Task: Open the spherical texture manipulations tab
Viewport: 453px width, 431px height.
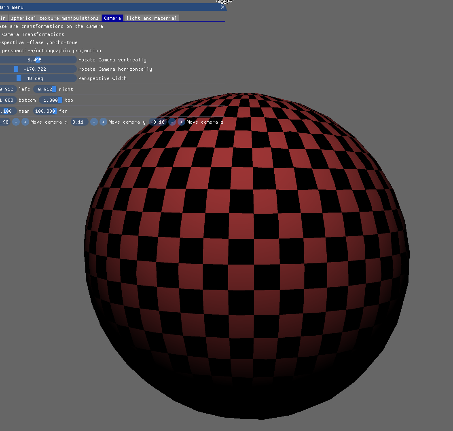Action: click(55, 18)
